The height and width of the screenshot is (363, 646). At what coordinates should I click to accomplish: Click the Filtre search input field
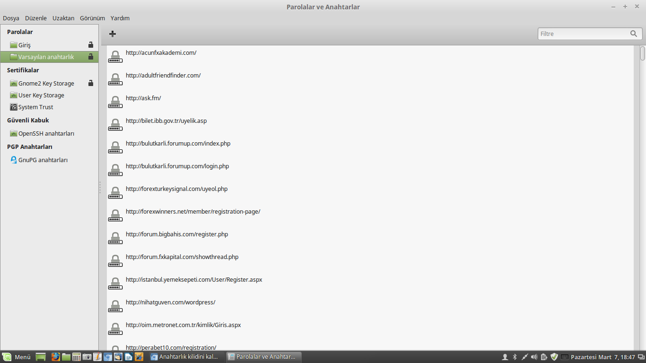coord(590,34)
